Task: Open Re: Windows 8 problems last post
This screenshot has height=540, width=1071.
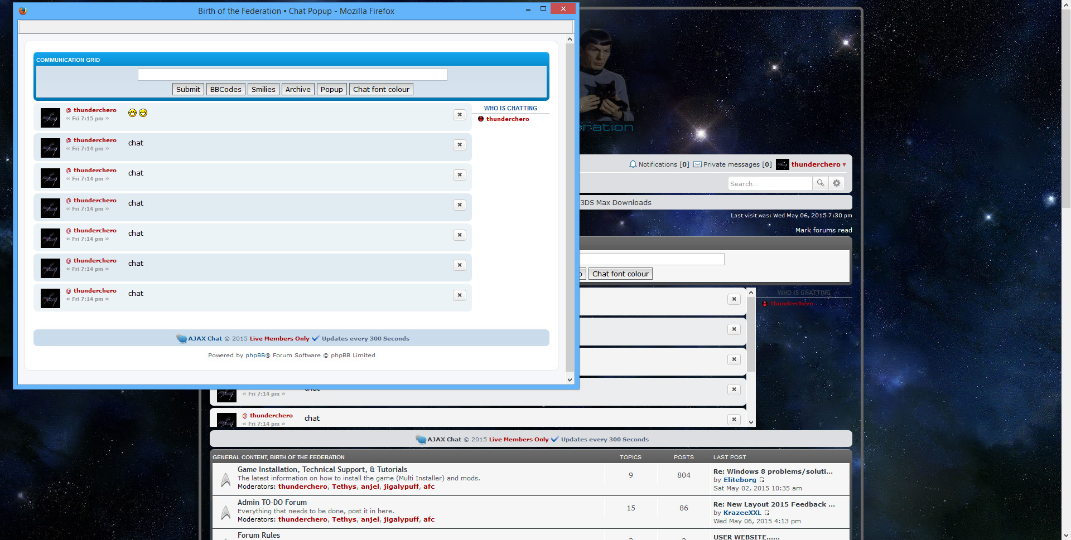Action: [x=773, y=471]
